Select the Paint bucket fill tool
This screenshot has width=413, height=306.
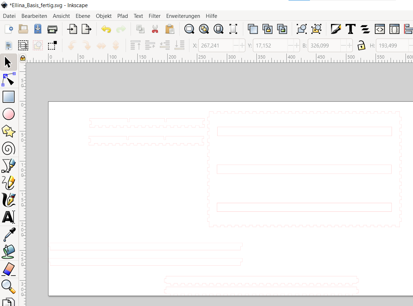[8, 252]
